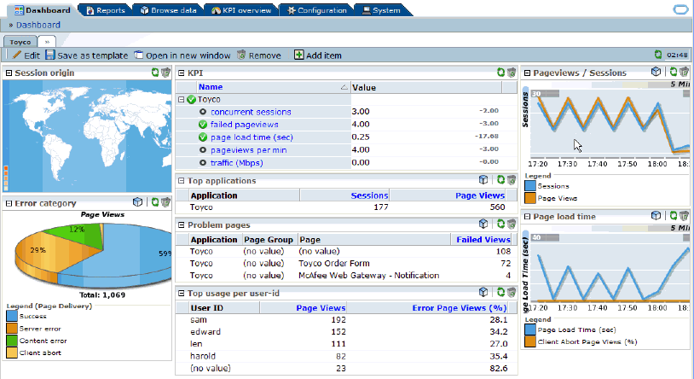Refresh the Session origin panel
Image resolution: width=694 pixels, height=379 pixels.
pyautogui.click(x=155, y=73)
